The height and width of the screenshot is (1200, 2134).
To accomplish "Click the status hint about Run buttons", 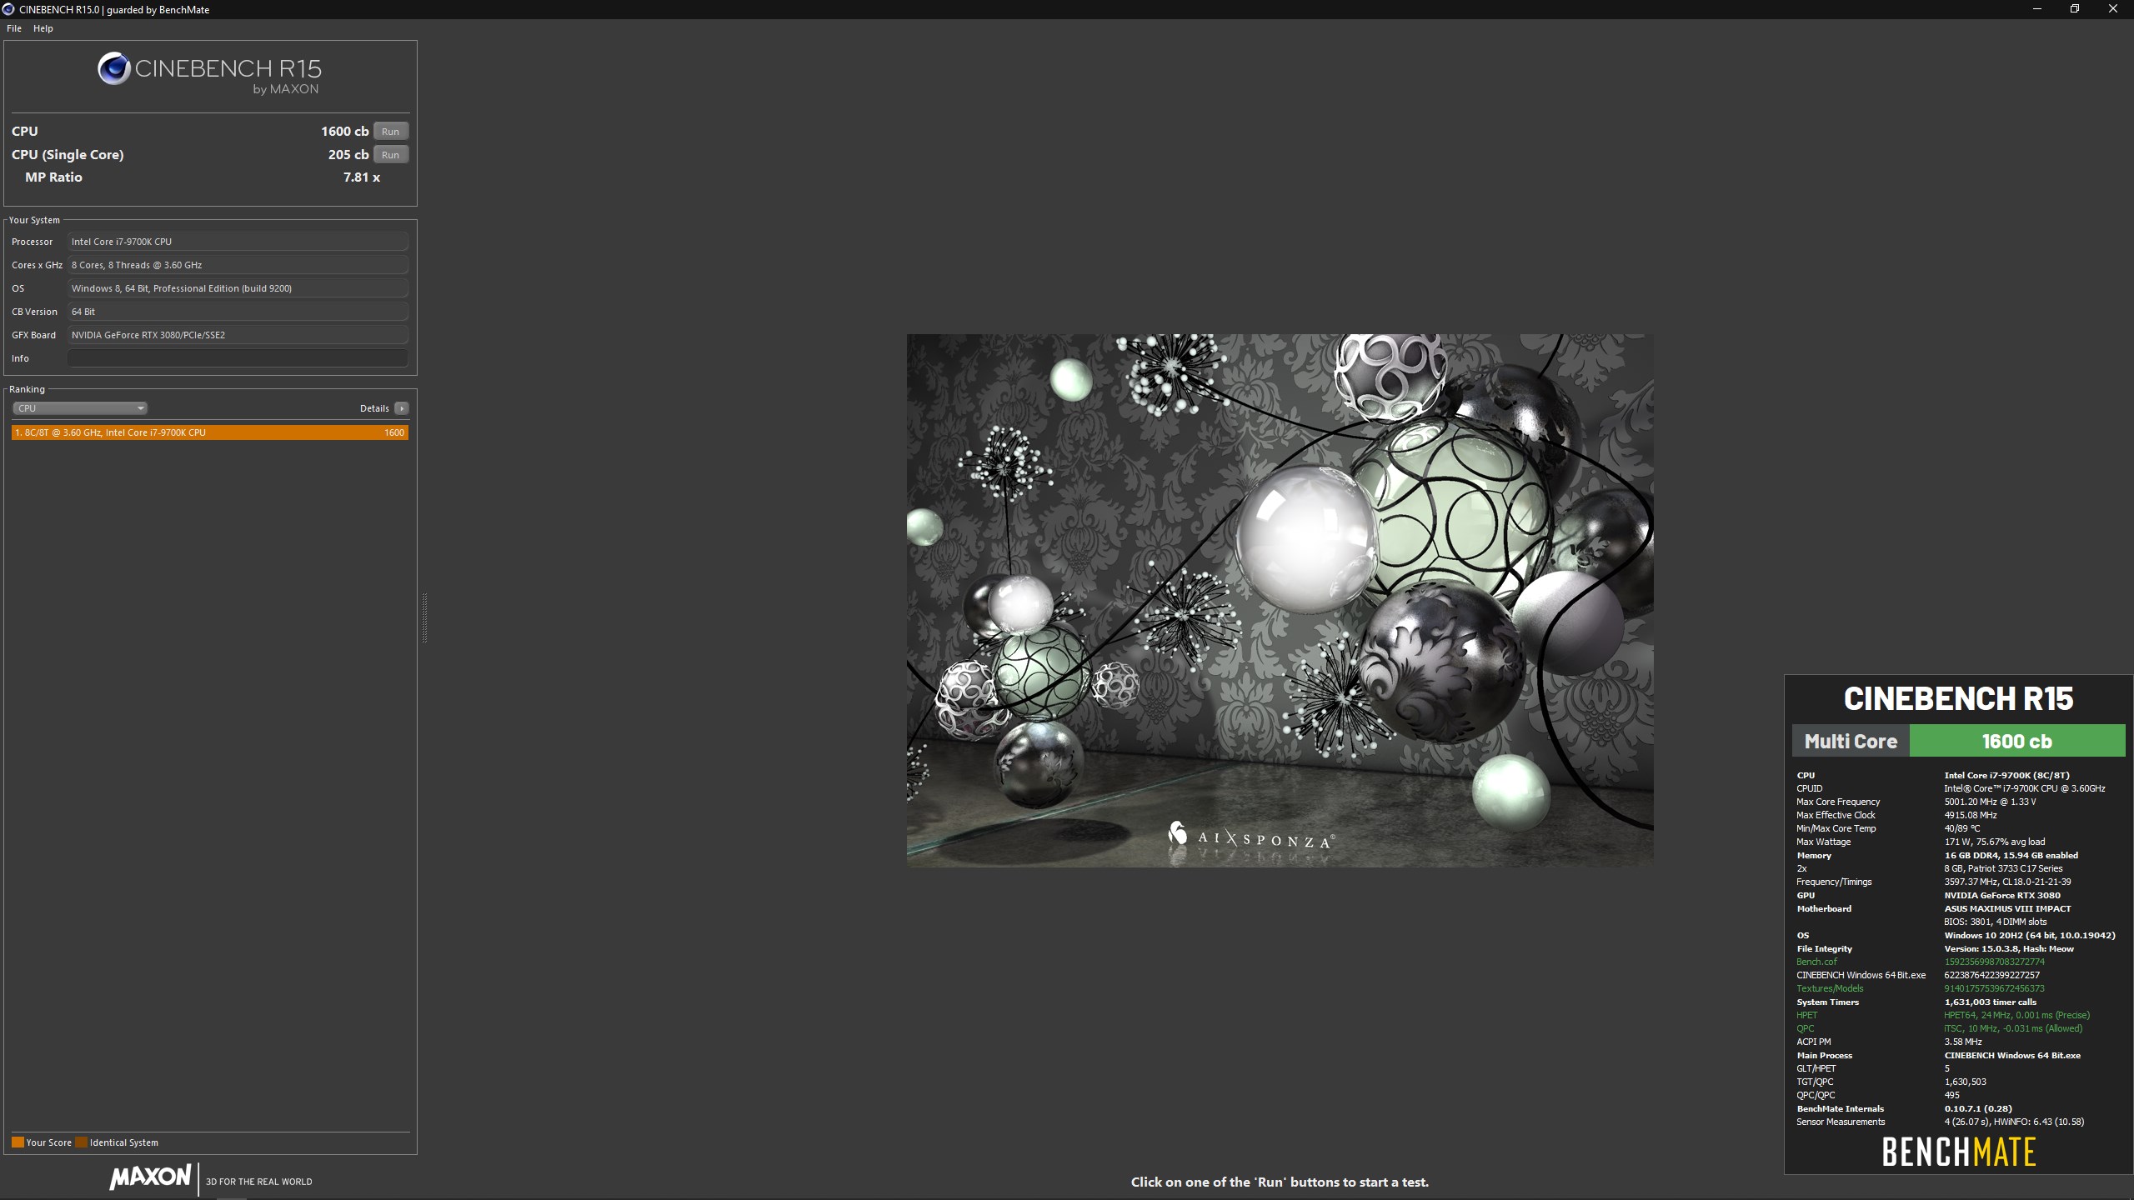I will click(x=1280, y=1182).
